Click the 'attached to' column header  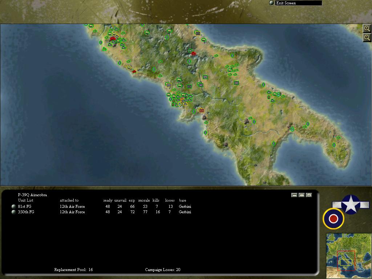(69, 201)
